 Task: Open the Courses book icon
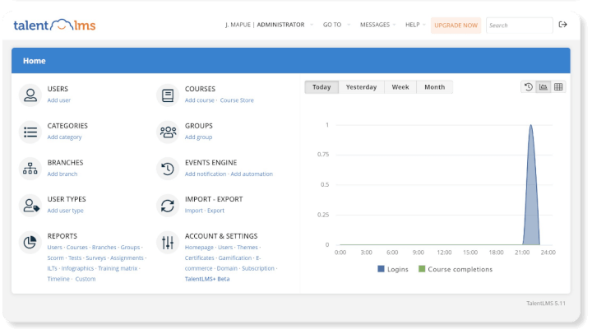[168, 95]
